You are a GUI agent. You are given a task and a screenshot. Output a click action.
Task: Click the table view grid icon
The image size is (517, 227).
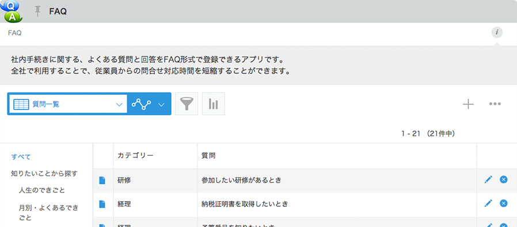tap(21, 104)
